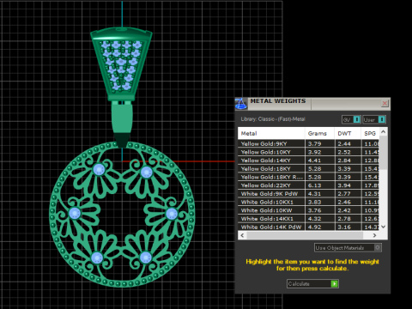Select the Yellow Gold:10KY row
412x309 pixels.
point(308,152)
